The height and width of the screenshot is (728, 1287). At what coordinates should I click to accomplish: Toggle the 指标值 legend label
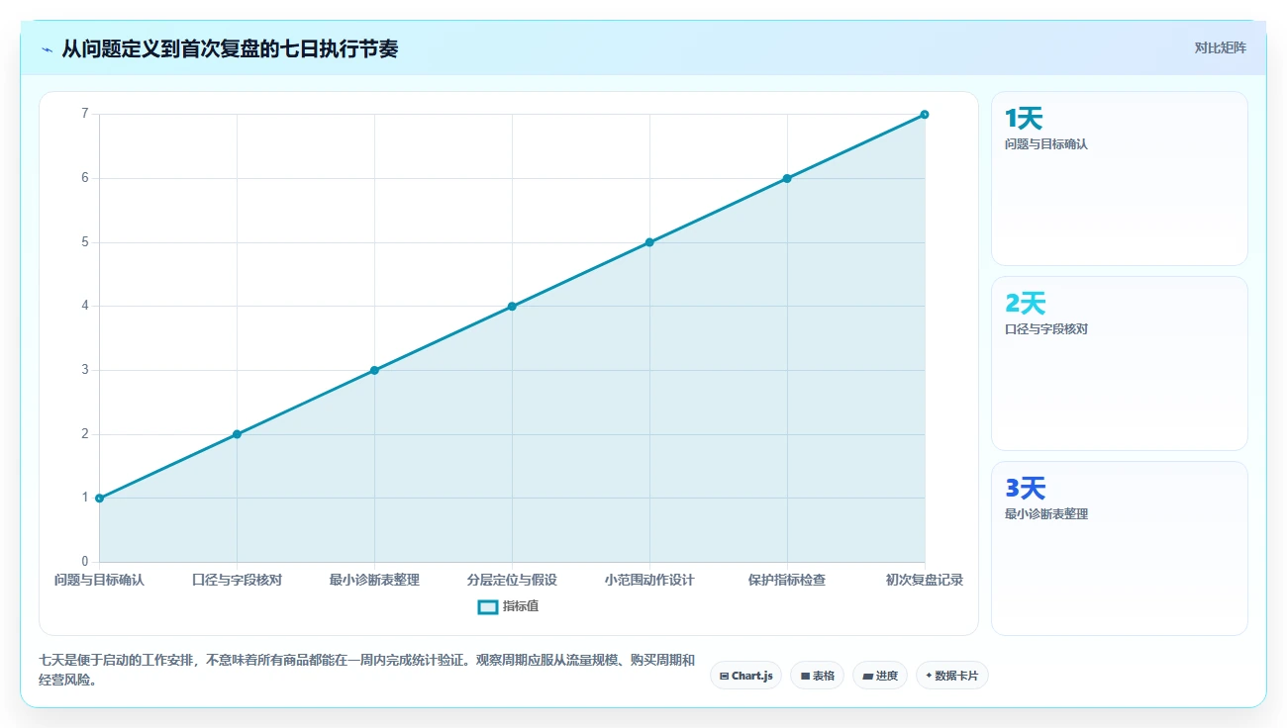[x=520, y=606]
